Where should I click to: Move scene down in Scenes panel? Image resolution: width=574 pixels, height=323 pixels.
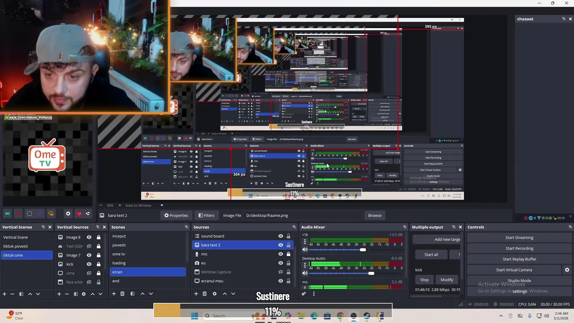point(151,294)
